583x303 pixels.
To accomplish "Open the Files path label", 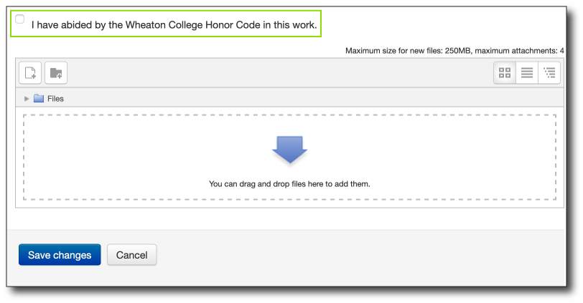I will [x=55, y=99].
